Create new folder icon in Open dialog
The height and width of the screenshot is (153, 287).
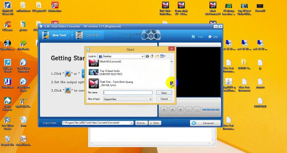point(157,56)
